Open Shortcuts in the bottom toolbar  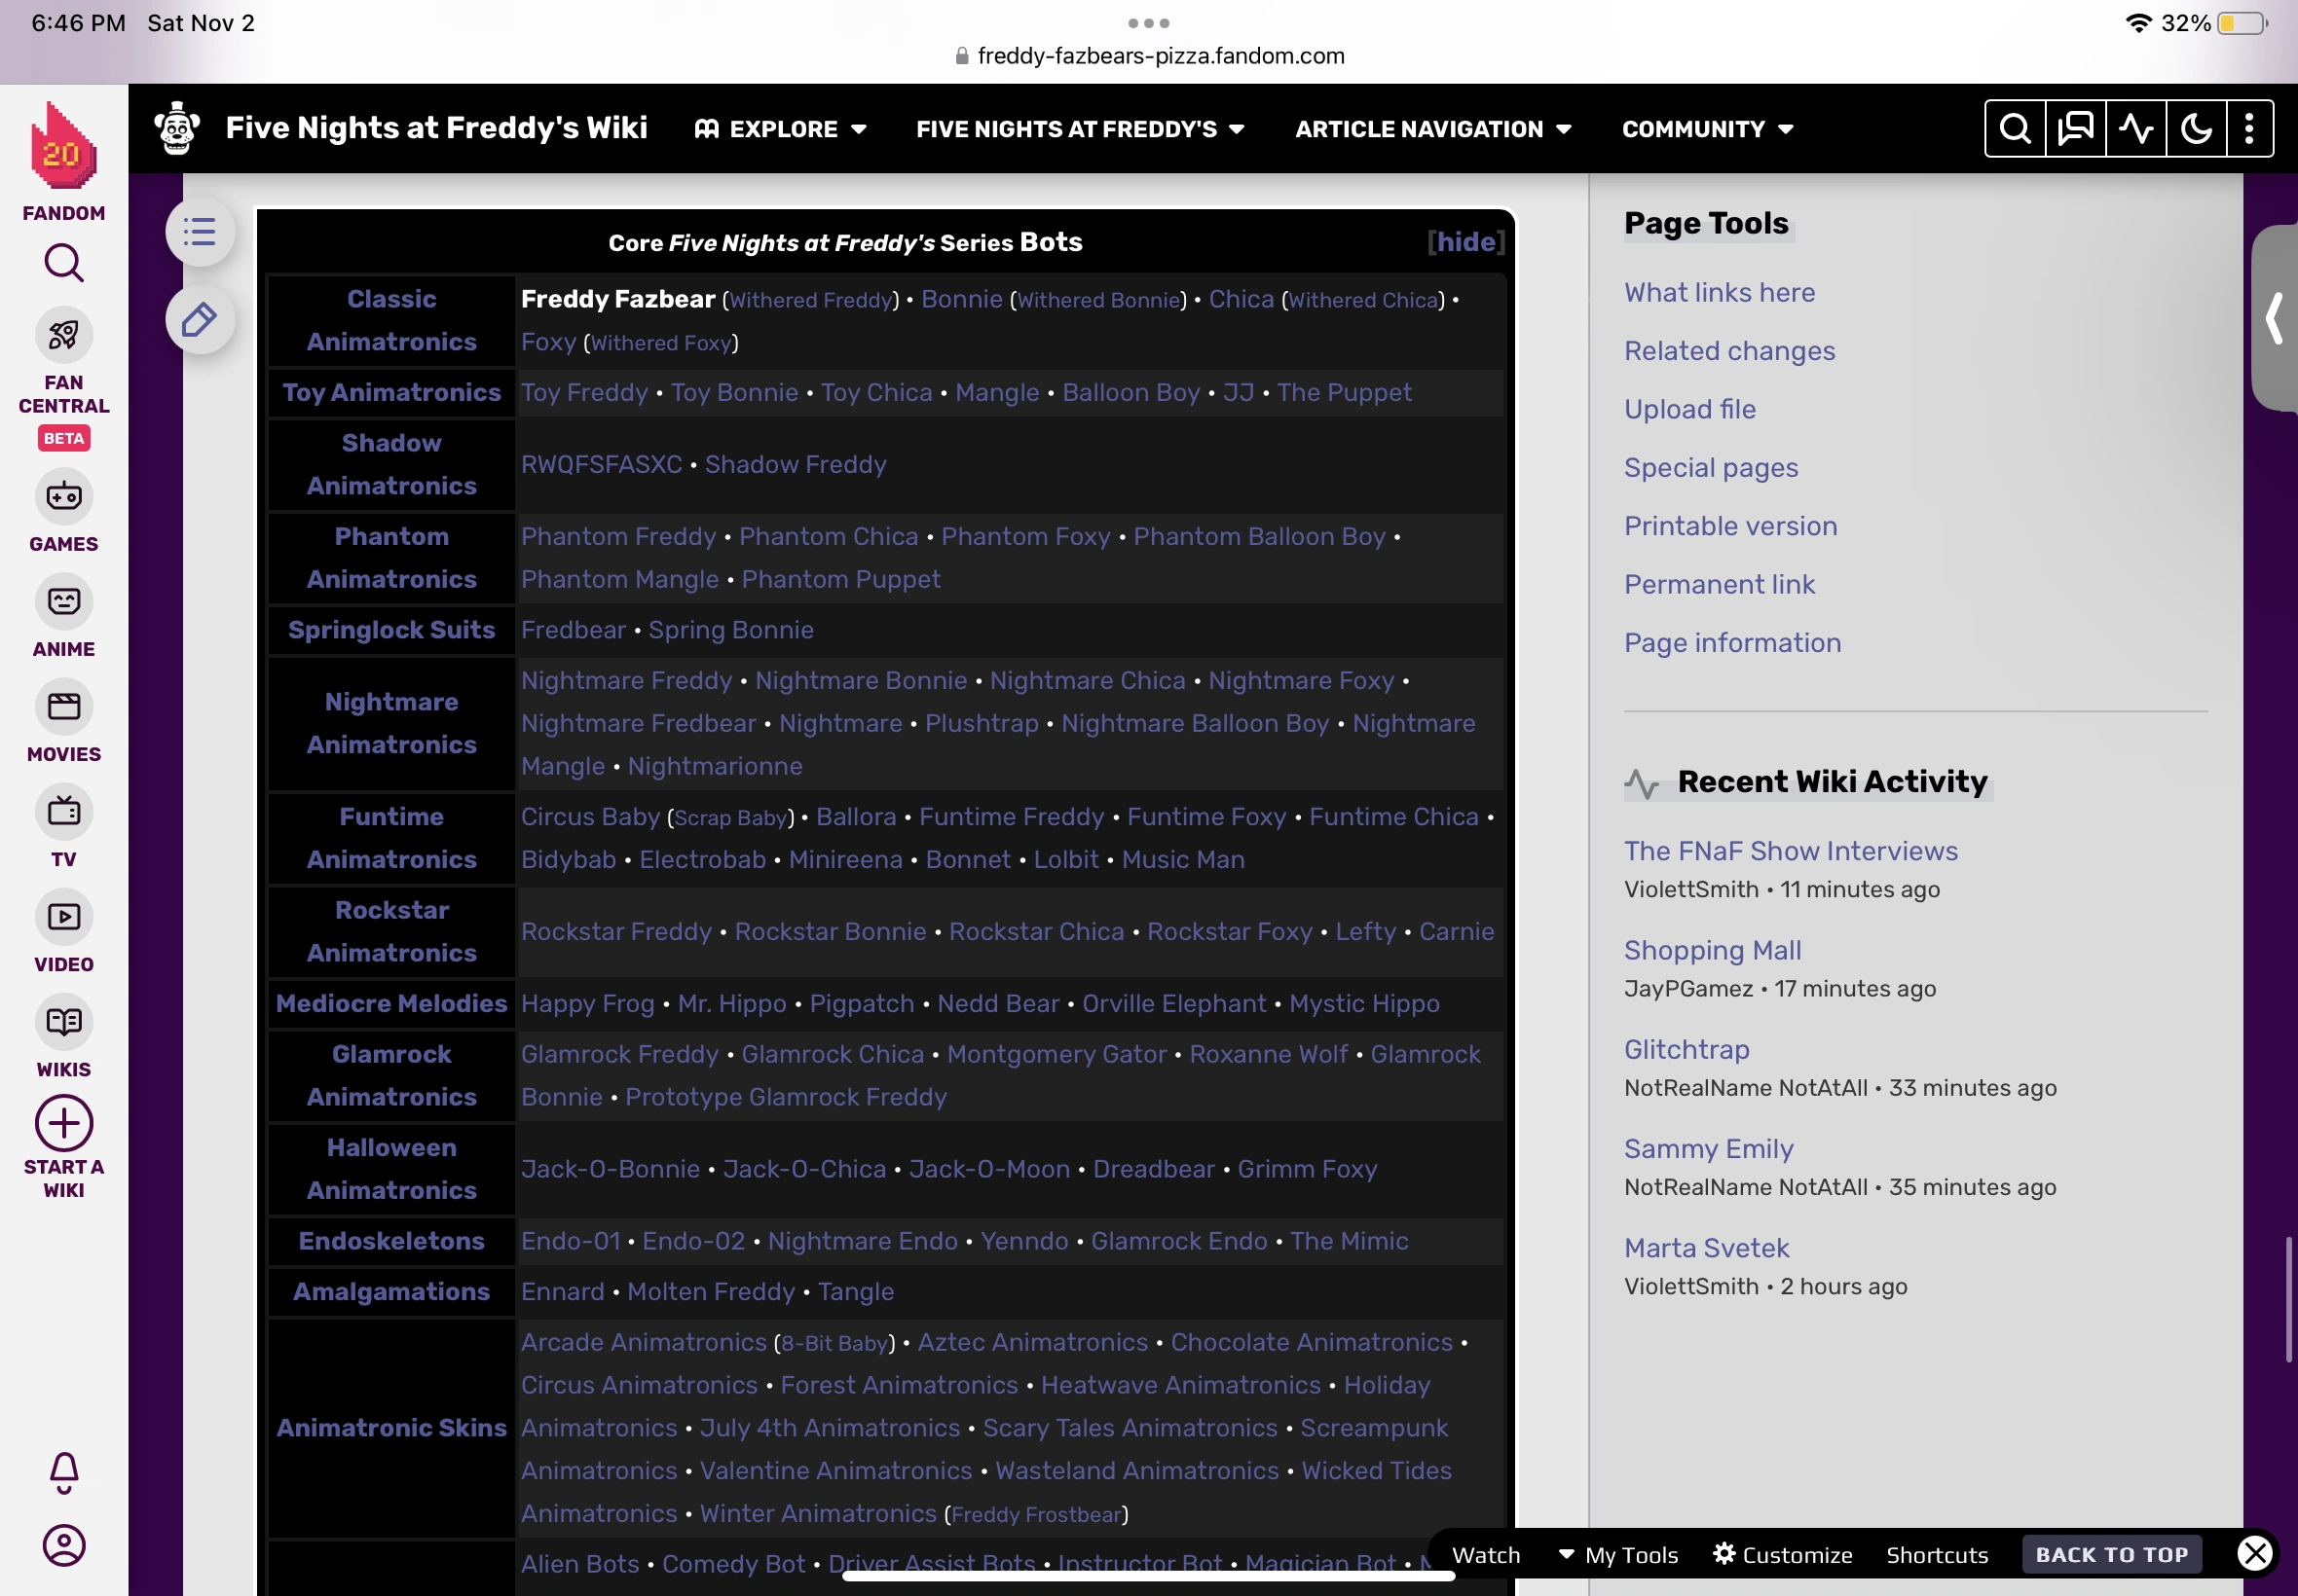[1937, 1555]
